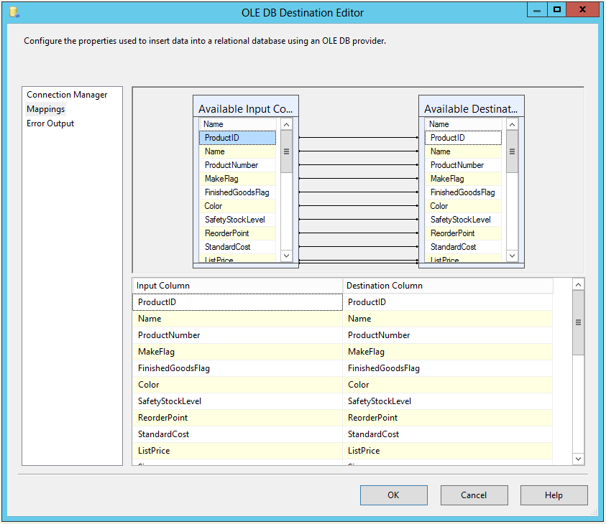Select Name in Available Destination Columns
Screen dimensions: 606x524
pos(457,151)
